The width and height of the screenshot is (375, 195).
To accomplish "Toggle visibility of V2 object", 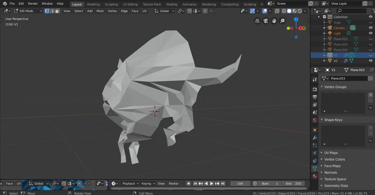I will 371,61.
